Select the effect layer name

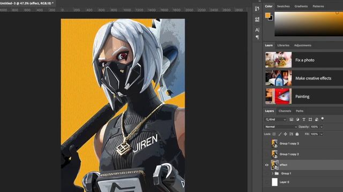(284, 165)
